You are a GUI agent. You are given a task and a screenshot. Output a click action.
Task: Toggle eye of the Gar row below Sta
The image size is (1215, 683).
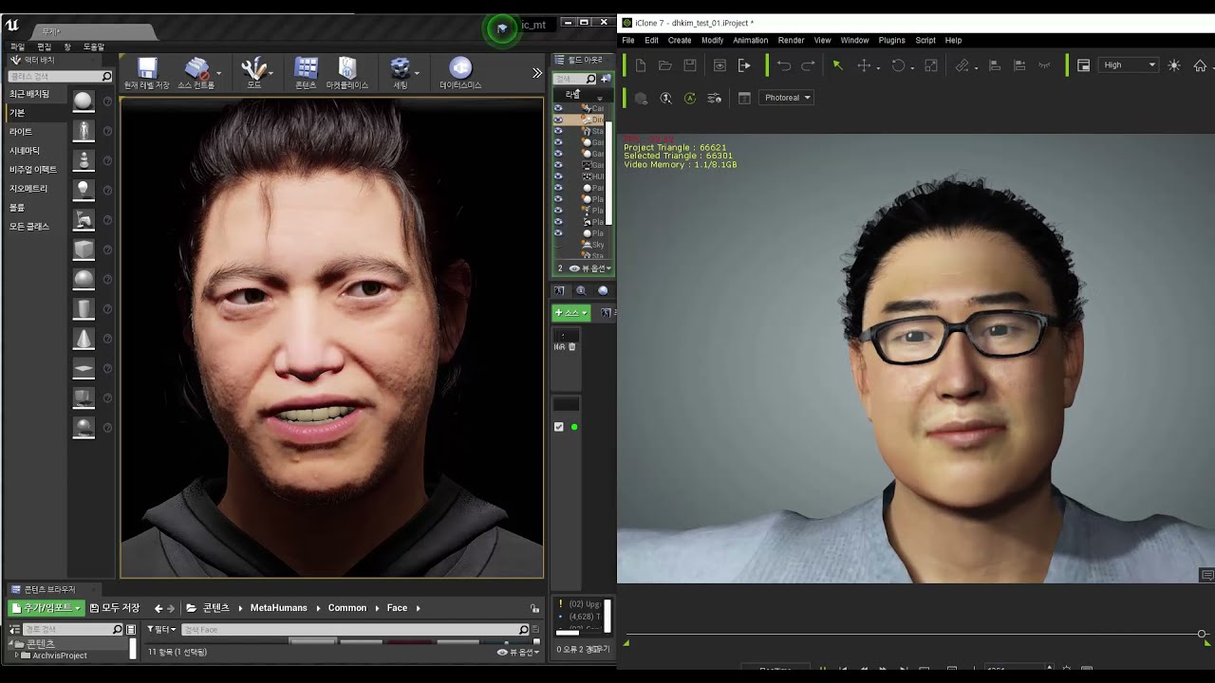(558, 142)
